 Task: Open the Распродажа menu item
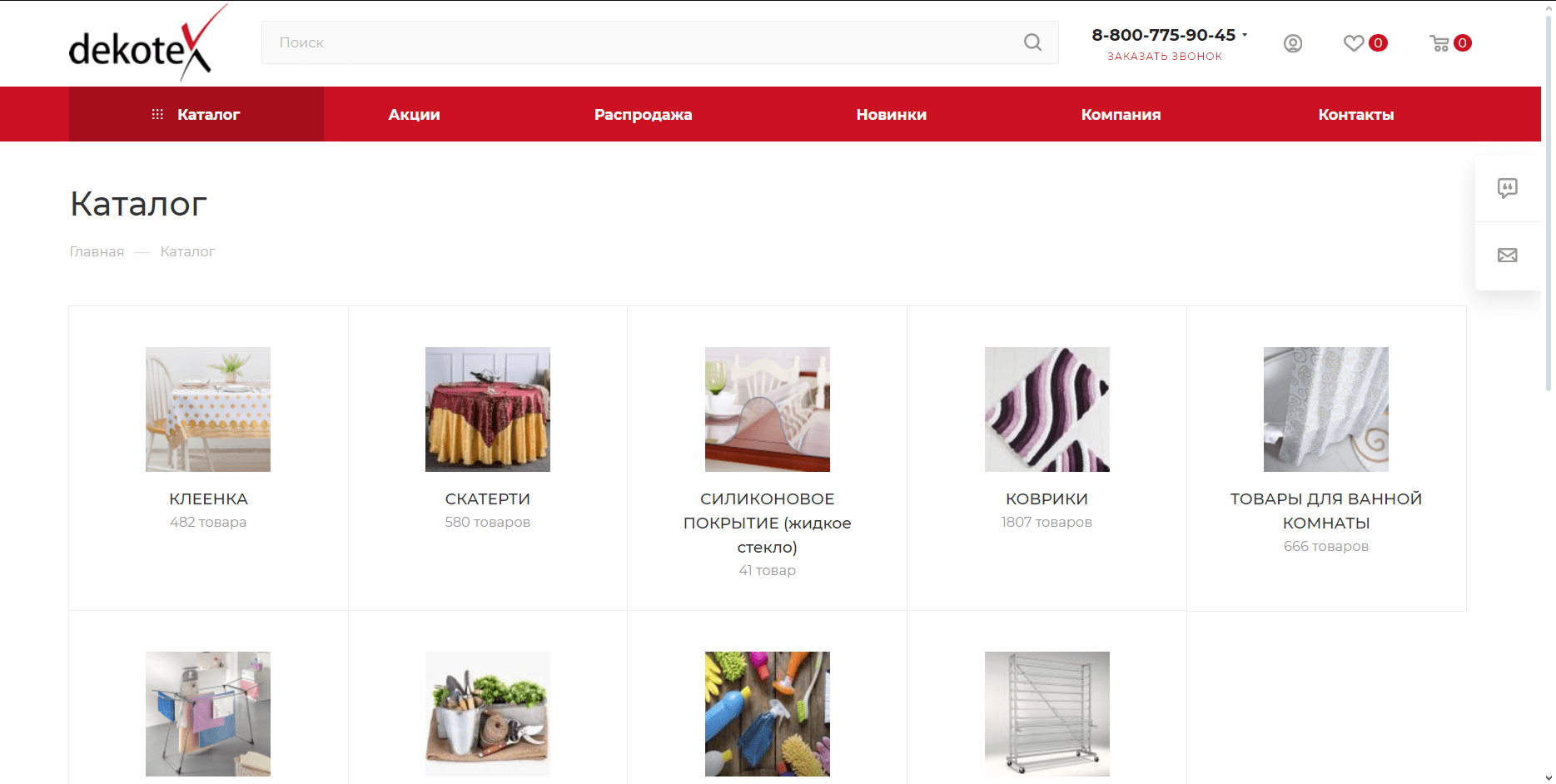click(643, 115)
